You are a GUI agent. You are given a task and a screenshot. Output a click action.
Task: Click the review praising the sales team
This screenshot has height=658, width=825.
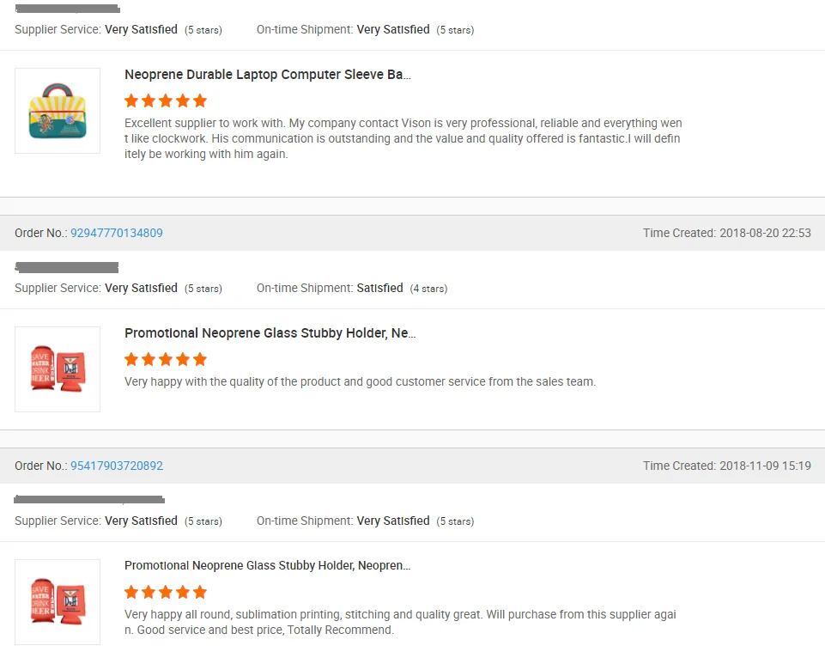click(360, 381)
